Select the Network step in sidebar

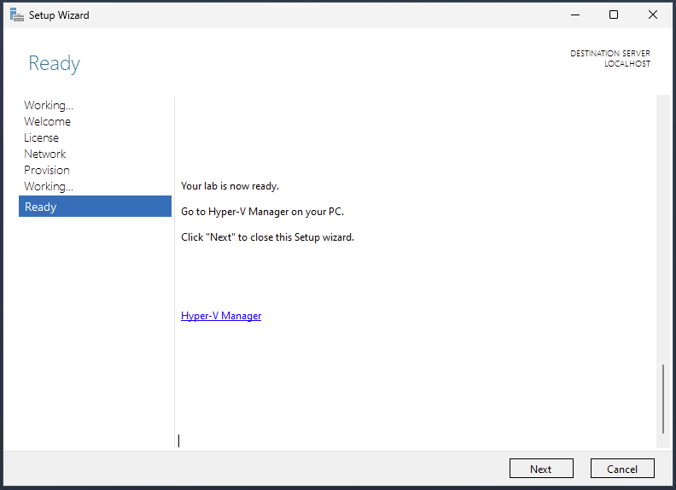pos(45,154)
